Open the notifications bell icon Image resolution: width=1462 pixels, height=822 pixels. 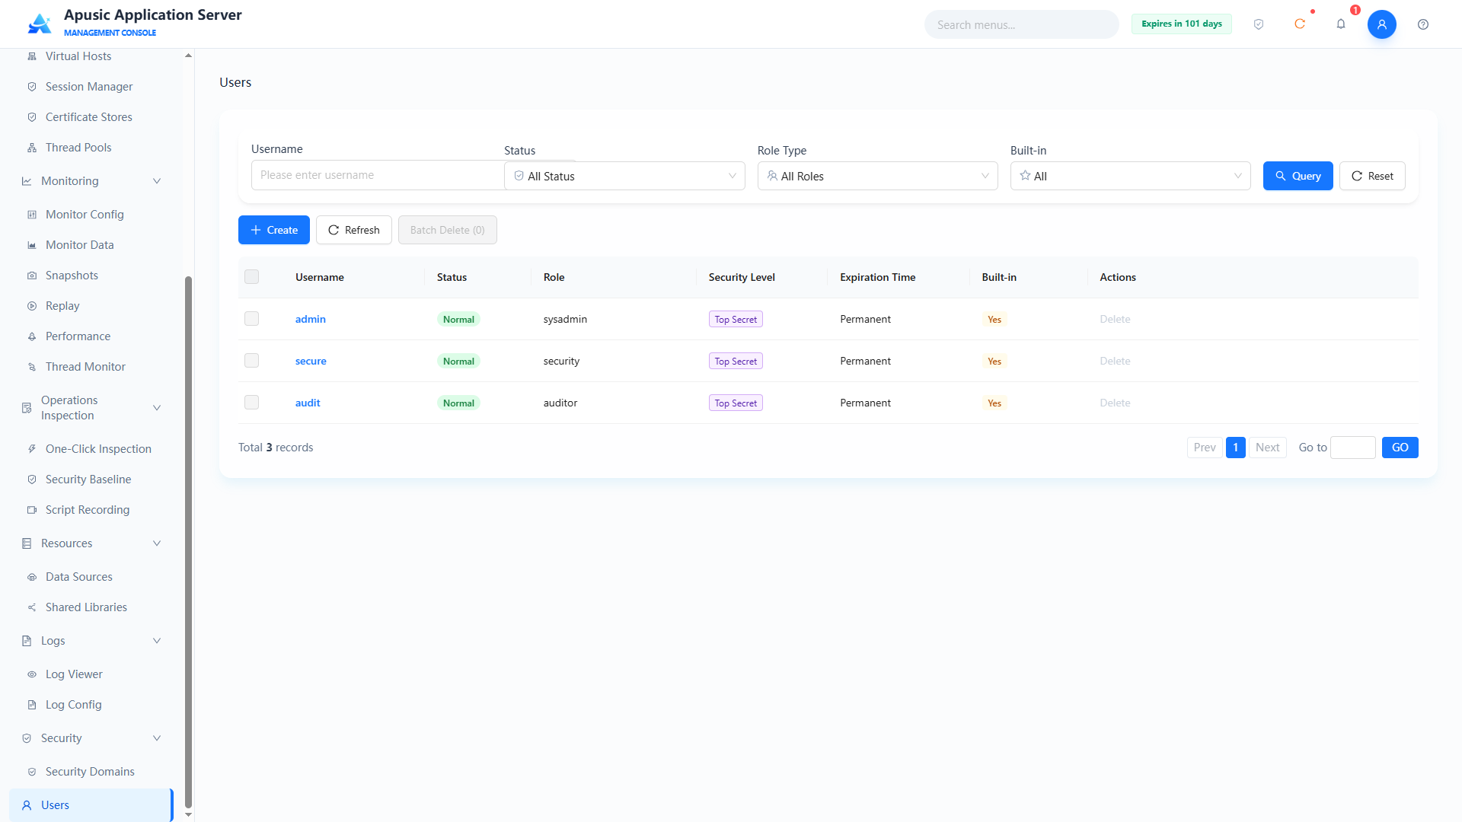pos(1341,24)
